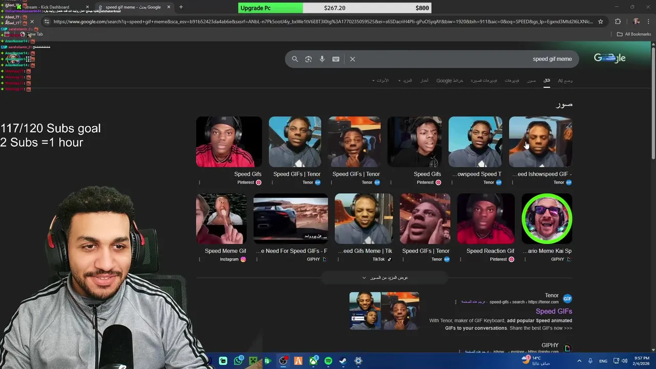Open the فيديوهات قصيرة short videos tab
Screen dimensions: 656x369
484,80
